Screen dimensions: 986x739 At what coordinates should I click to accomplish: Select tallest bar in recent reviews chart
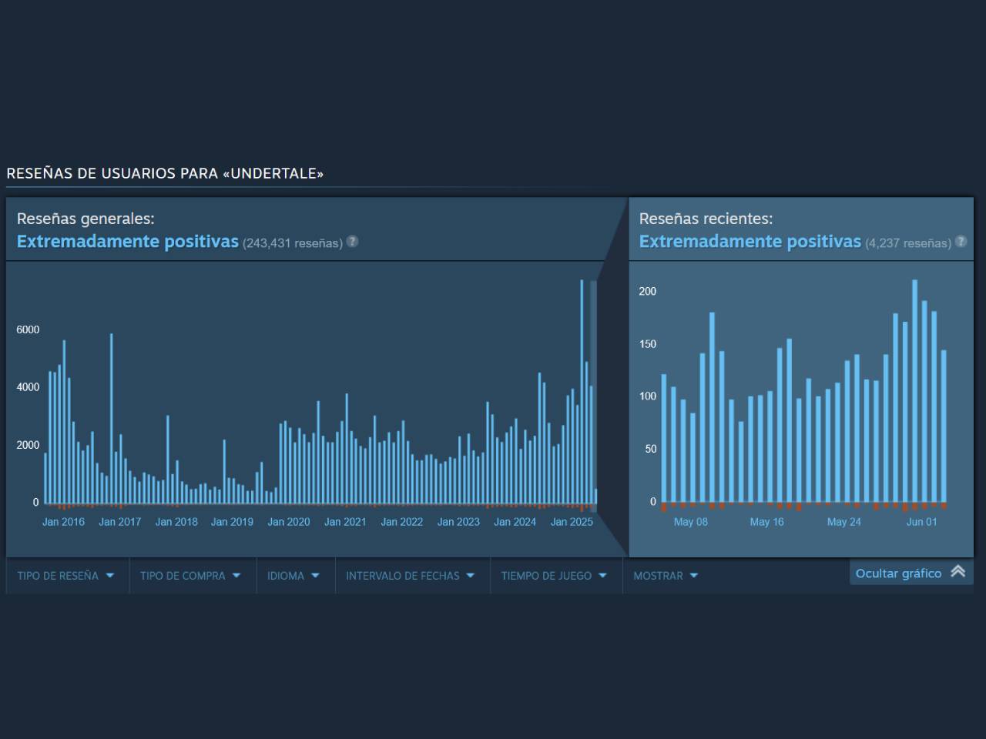(x=915, y=391)
